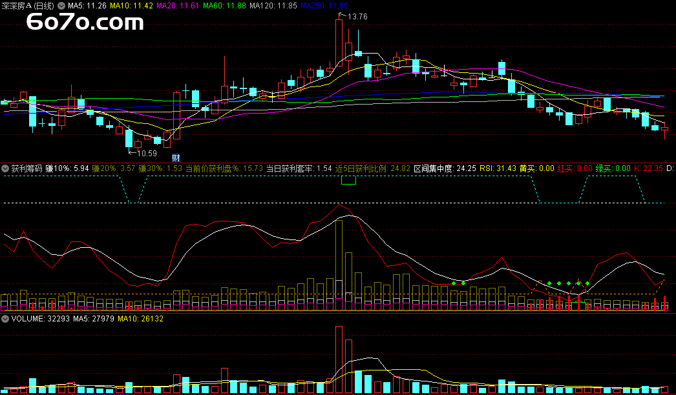This screenshot has width=676, height=395.
Task: Click the 13.76 high price marker
Action: (x=357, y=17)
